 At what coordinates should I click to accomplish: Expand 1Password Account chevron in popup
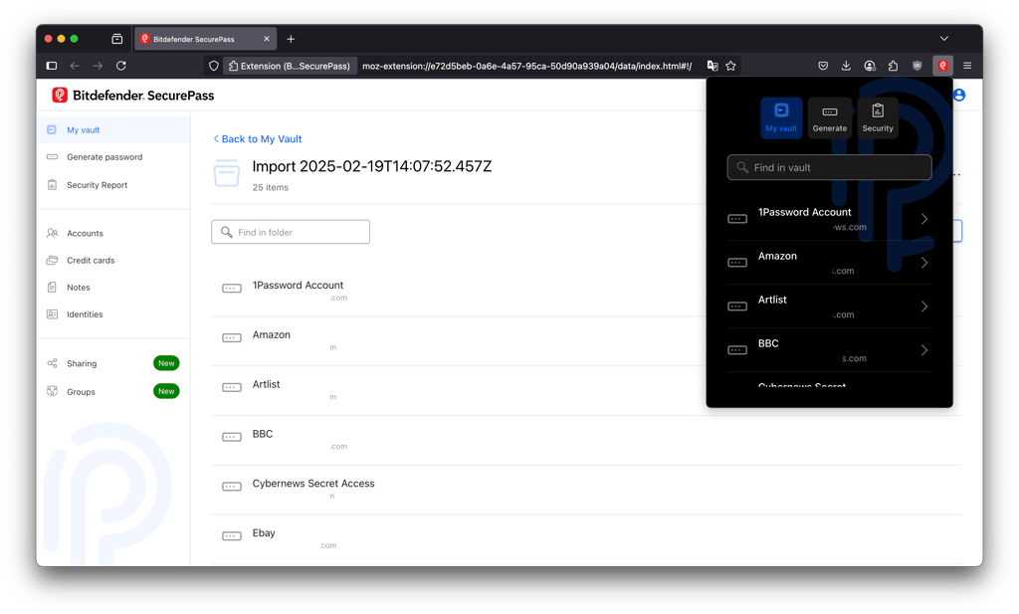click(x=924, y=219)
